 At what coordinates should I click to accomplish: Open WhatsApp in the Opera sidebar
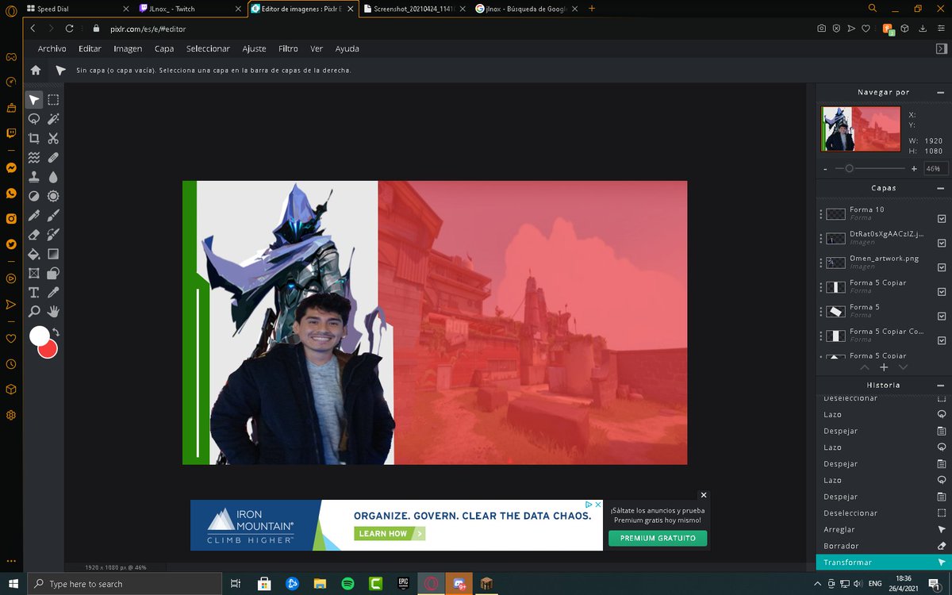pos(11,194)
